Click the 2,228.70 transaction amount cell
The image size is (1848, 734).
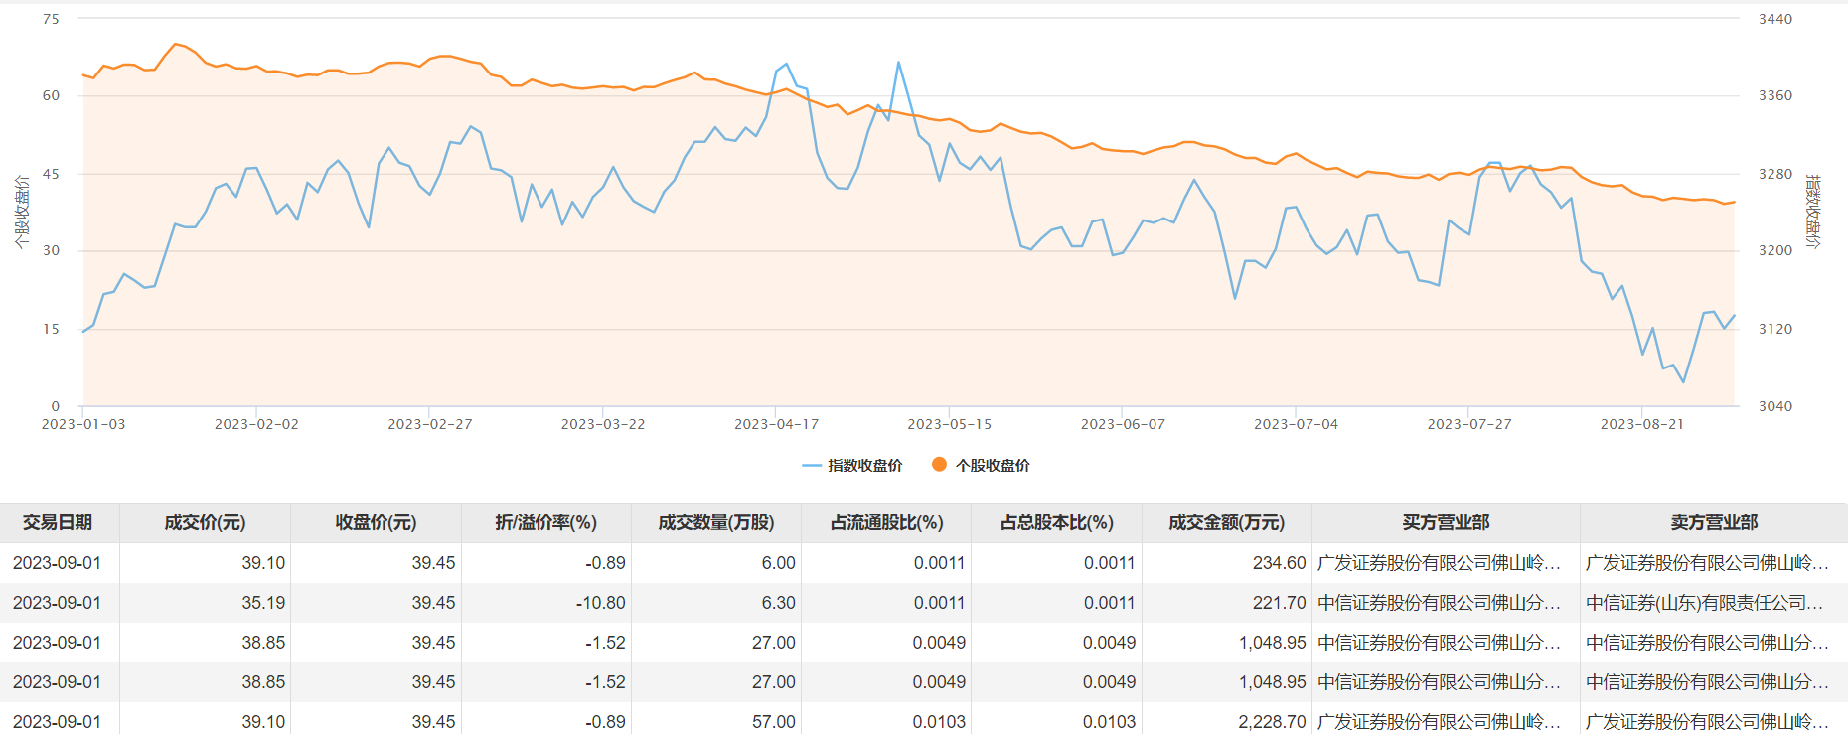(x=1272, y=722)
